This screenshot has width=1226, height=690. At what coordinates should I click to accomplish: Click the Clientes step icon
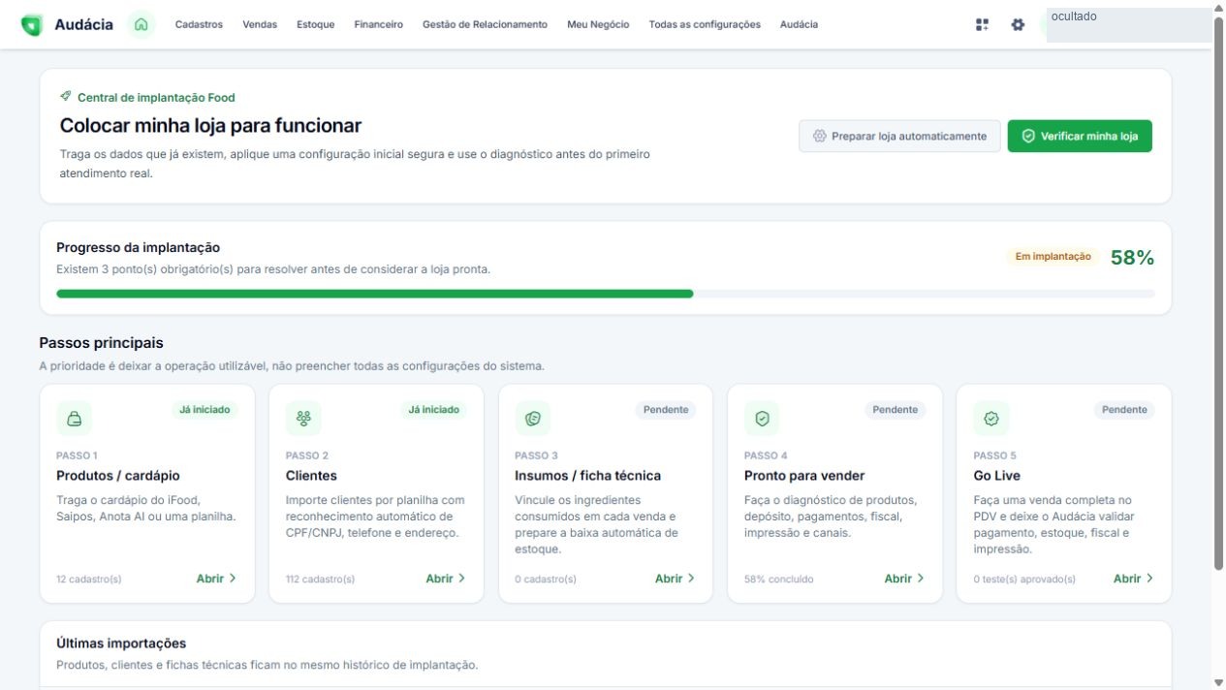[x=303, y=419]
